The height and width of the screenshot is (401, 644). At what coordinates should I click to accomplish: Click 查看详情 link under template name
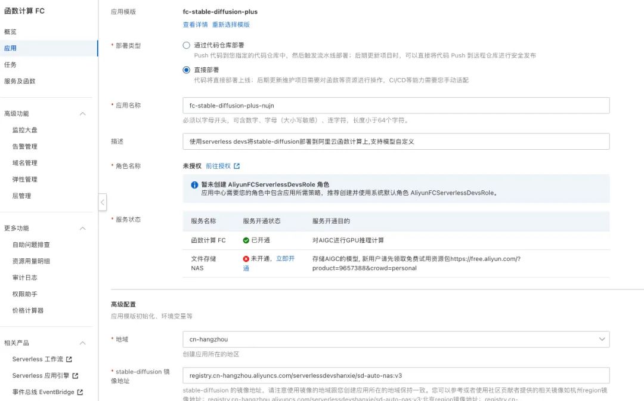point(195,24)
